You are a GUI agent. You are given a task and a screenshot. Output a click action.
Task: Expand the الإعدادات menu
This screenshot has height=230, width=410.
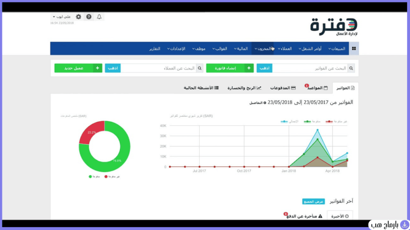point(176,48)
